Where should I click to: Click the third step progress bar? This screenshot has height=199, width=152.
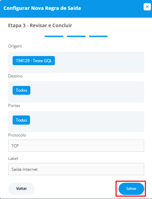[x=98, y=36]
